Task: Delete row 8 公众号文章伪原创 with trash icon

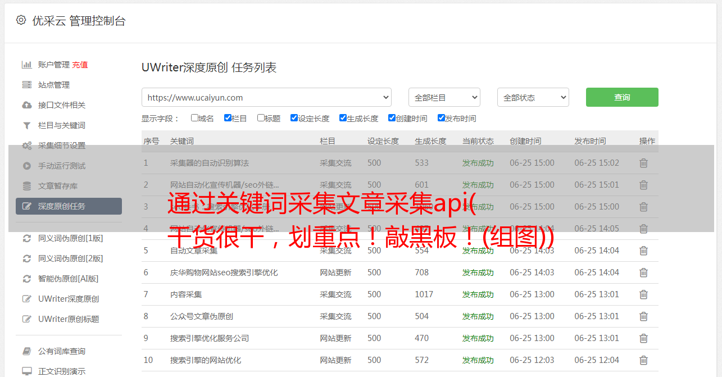Action: pyautogui.click(x=644, y=316)
